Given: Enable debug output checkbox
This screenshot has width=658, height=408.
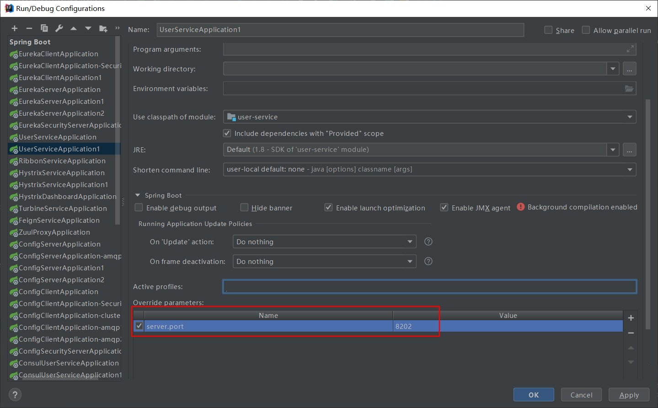Looking at the screenshot, I should [x=139, y=208].
